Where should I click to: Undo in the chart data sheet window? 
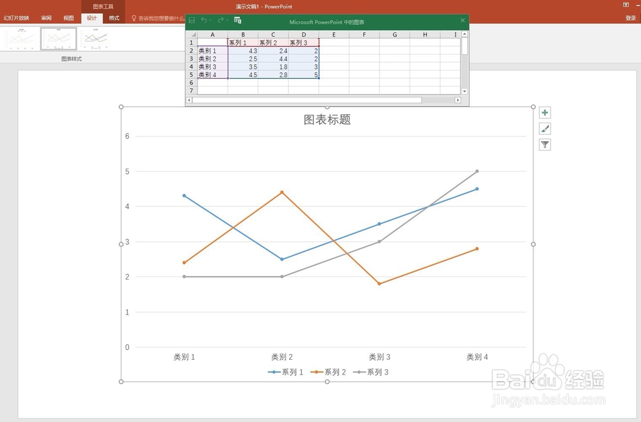[x=204, y=20]
